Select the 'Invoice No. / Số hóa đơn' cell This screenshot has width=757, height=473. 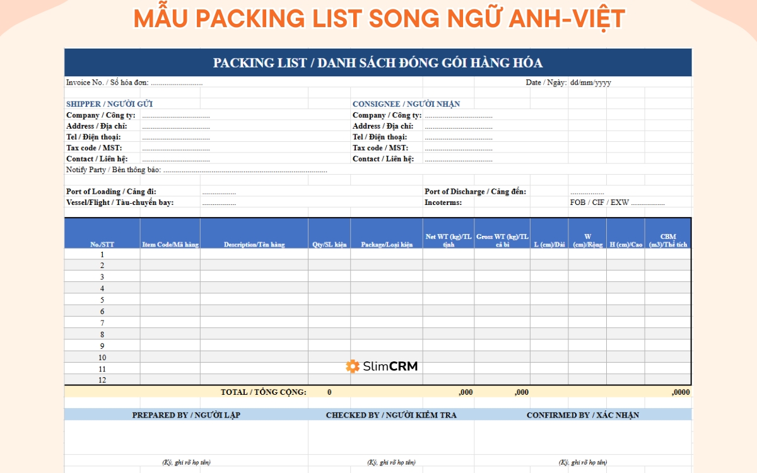point(134,83)
